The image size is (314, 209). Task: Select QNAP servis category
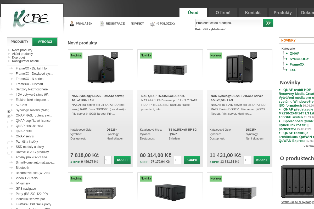point(25,136)
